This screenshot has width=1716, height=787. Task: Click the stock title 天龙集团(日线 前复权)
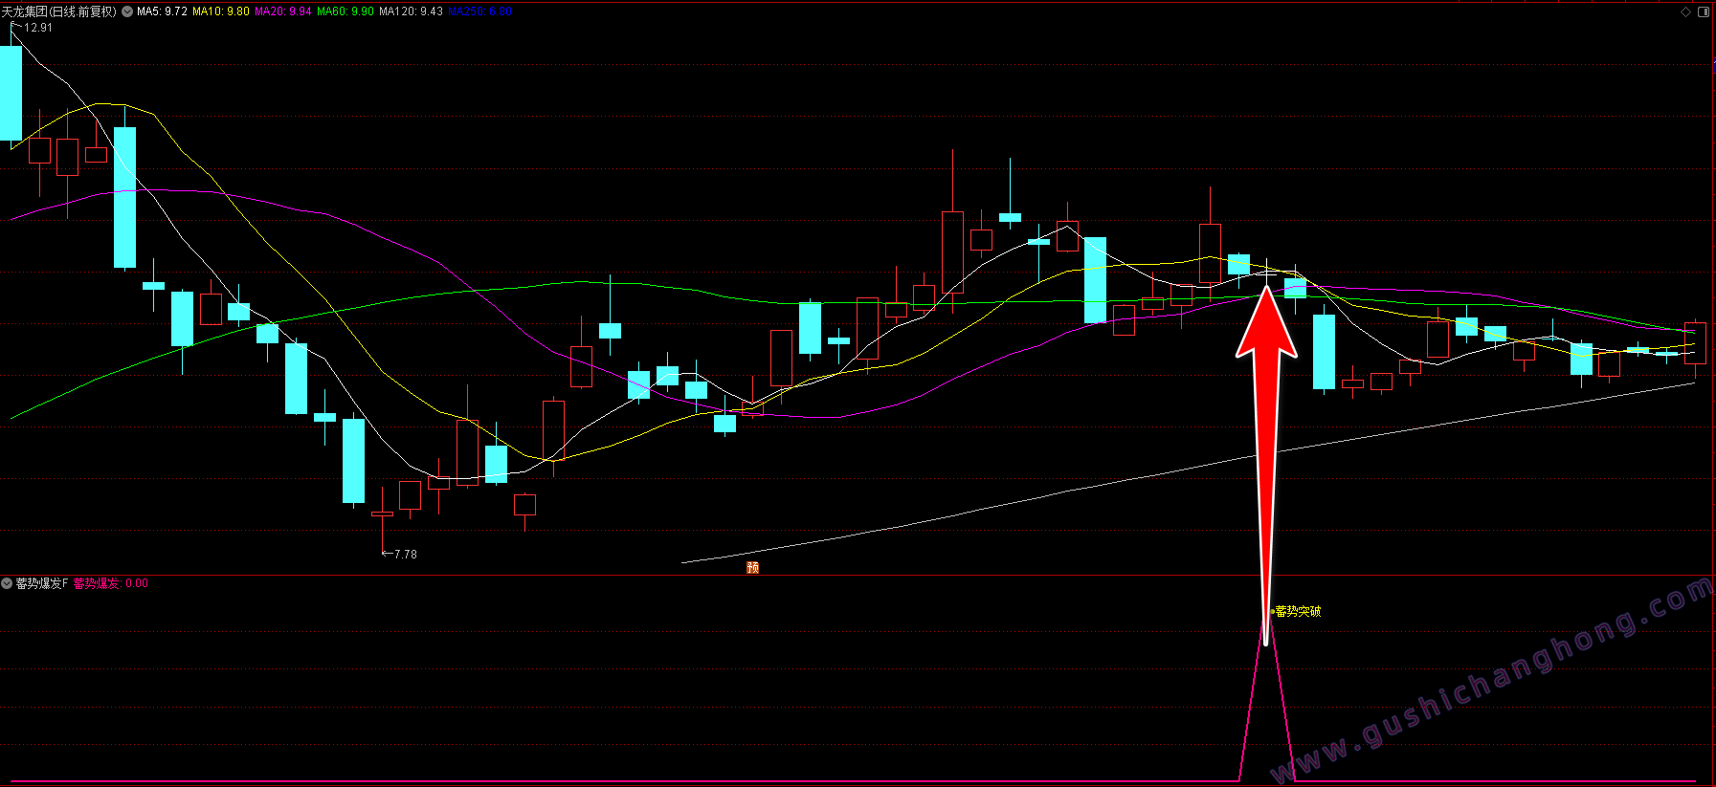(58, 11)
